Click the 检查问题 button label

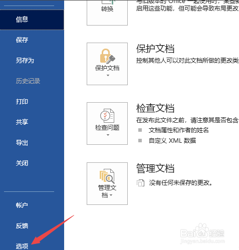click(107, 128)
